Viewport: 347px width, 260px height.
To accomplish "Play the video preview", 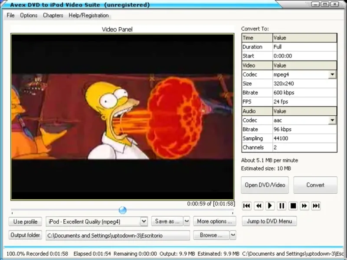I will coord(270,206).
